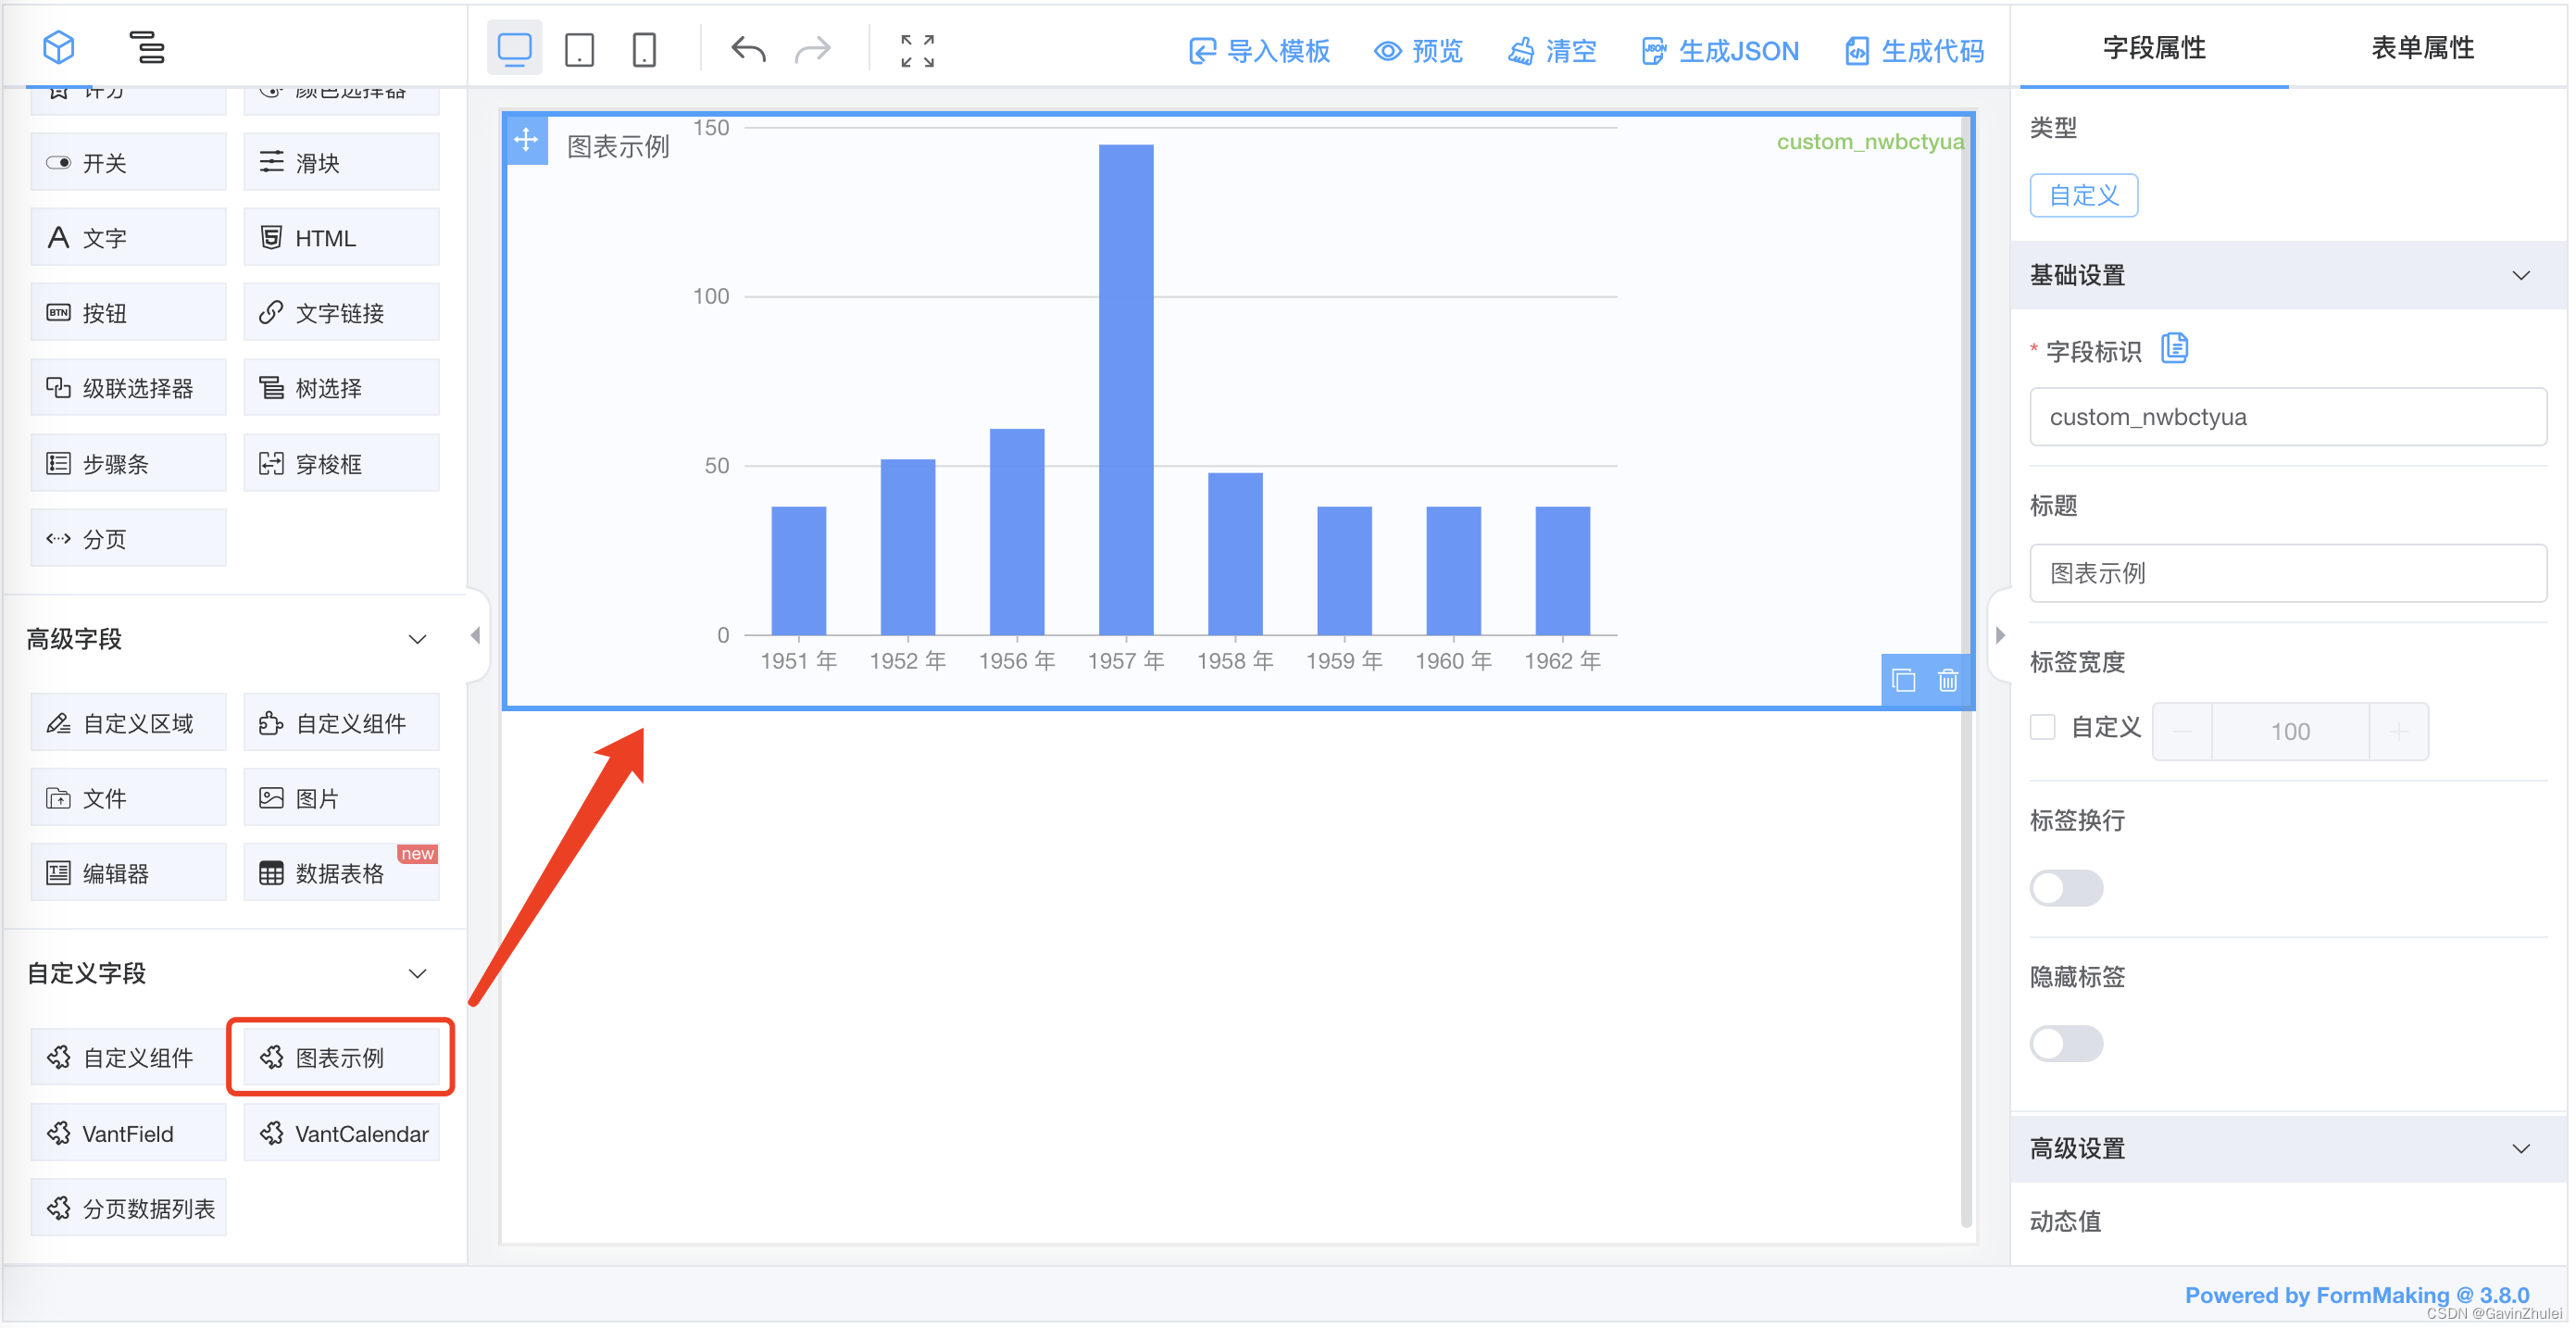Tick the 自定义 label width checkbox
Screen dimensions: 2576x1328
pyautogui.click(x=2043, y=727)
